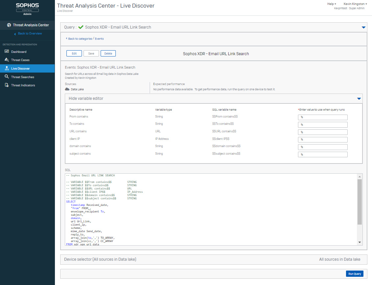Viewport: 372px width, 285px height.
Task: Click the Live Discover icon
Action: (x=7, y=69)
